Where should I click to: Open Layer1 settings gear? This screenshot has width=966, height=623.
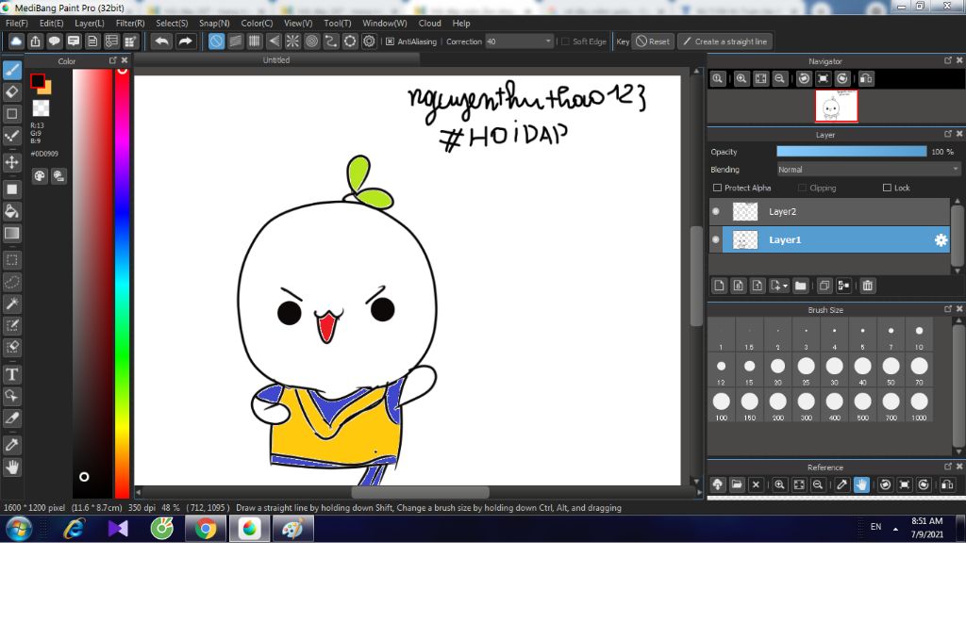941,240
